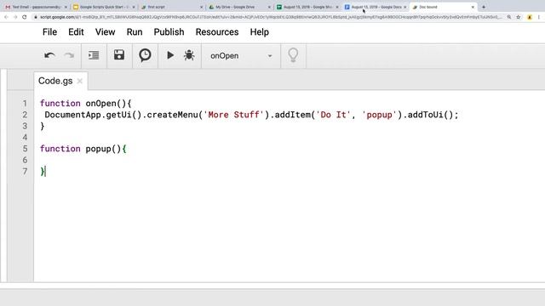Click the yellow browser extension icon
Screen dimensions: 545x306
tap(530, 17)
